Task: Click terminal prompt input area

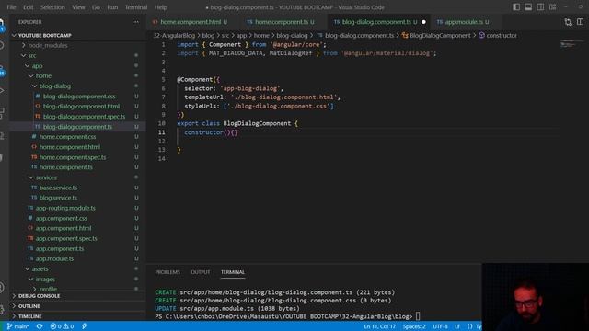Action: point(418,316)
